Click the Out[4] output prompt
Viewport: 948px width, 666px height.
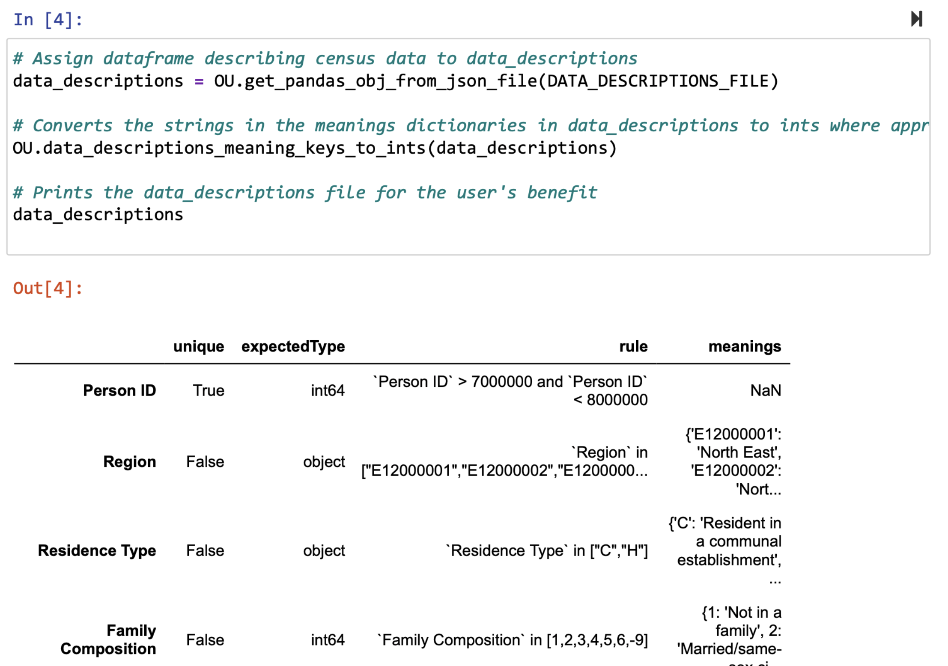coord(48,288)
